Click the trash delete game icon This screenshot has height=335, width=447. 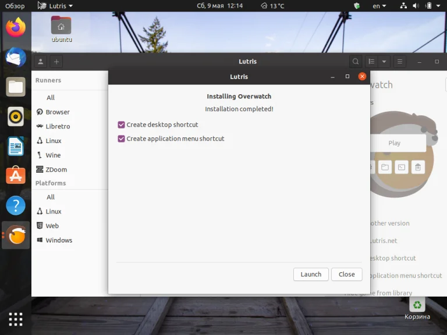coord(418,167)
